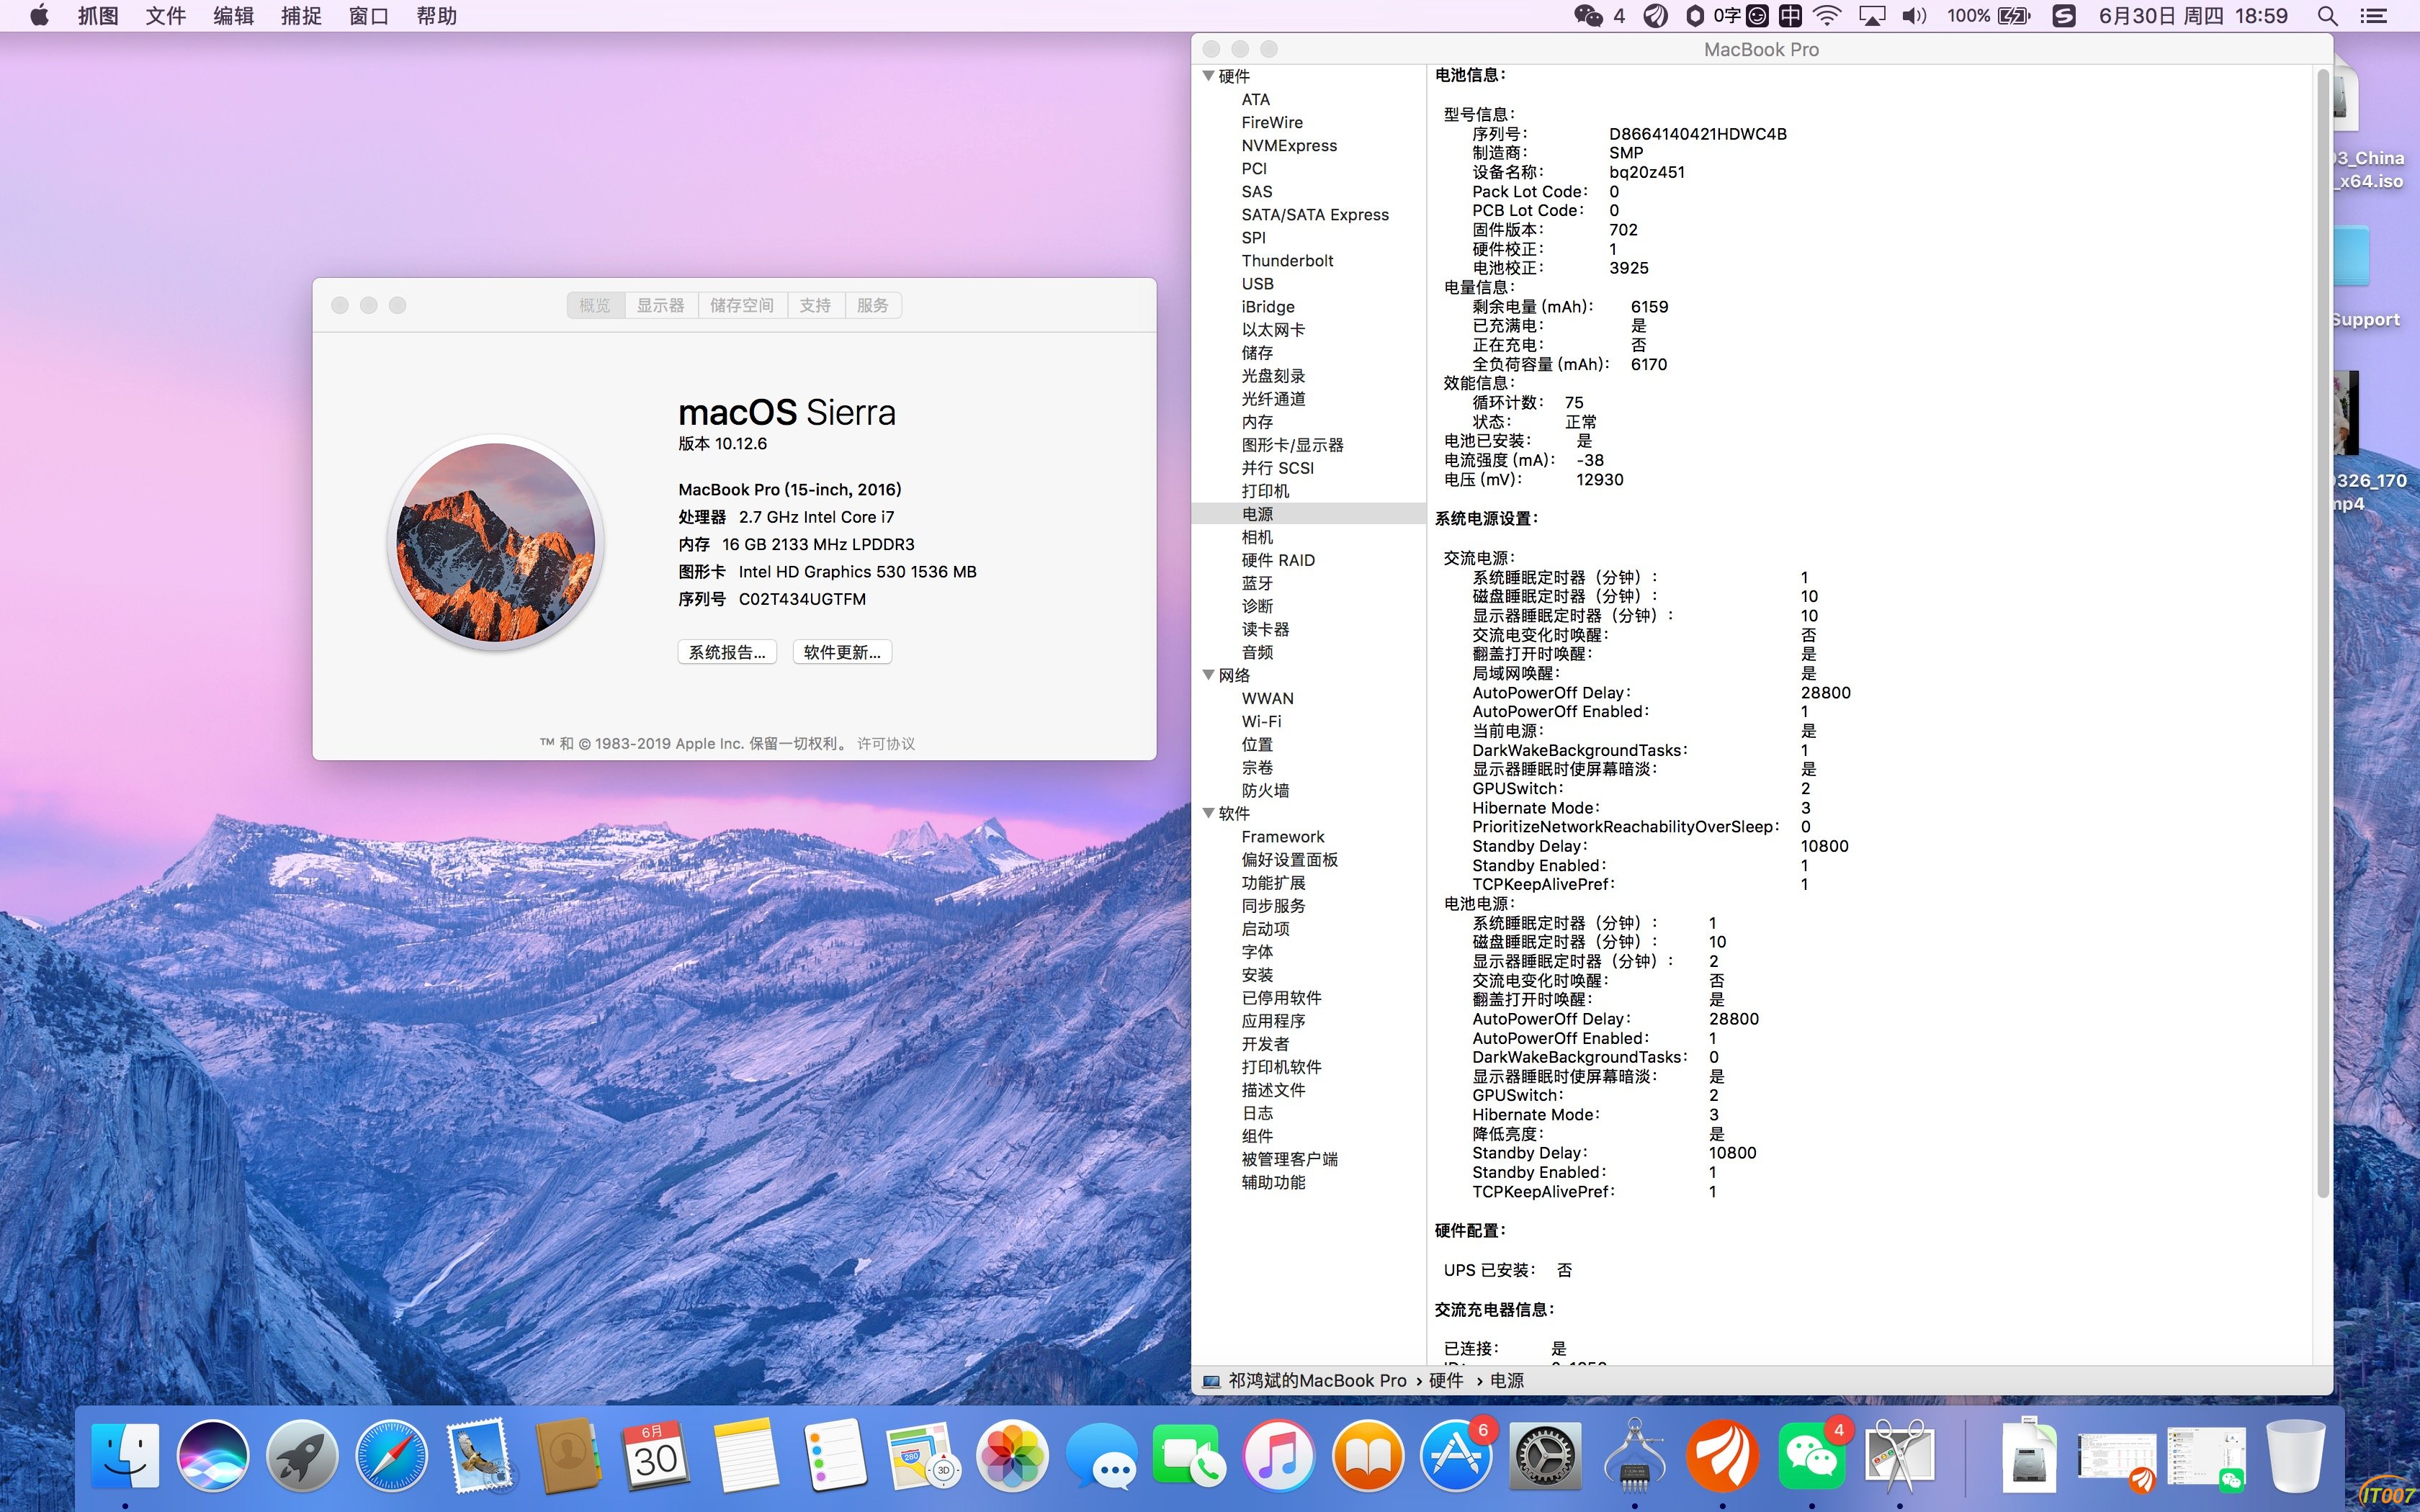This screenshot has width=2420, height=1512.
Task: Collapse the 软件 section triangle
Action: point(1208,813)
